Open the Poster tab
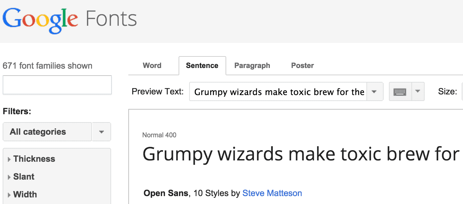 [303, 65]
